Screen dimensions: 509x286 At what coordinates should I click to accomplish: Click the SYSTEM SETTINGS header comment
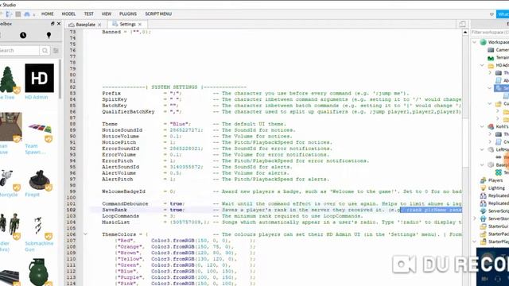[174, 87]
